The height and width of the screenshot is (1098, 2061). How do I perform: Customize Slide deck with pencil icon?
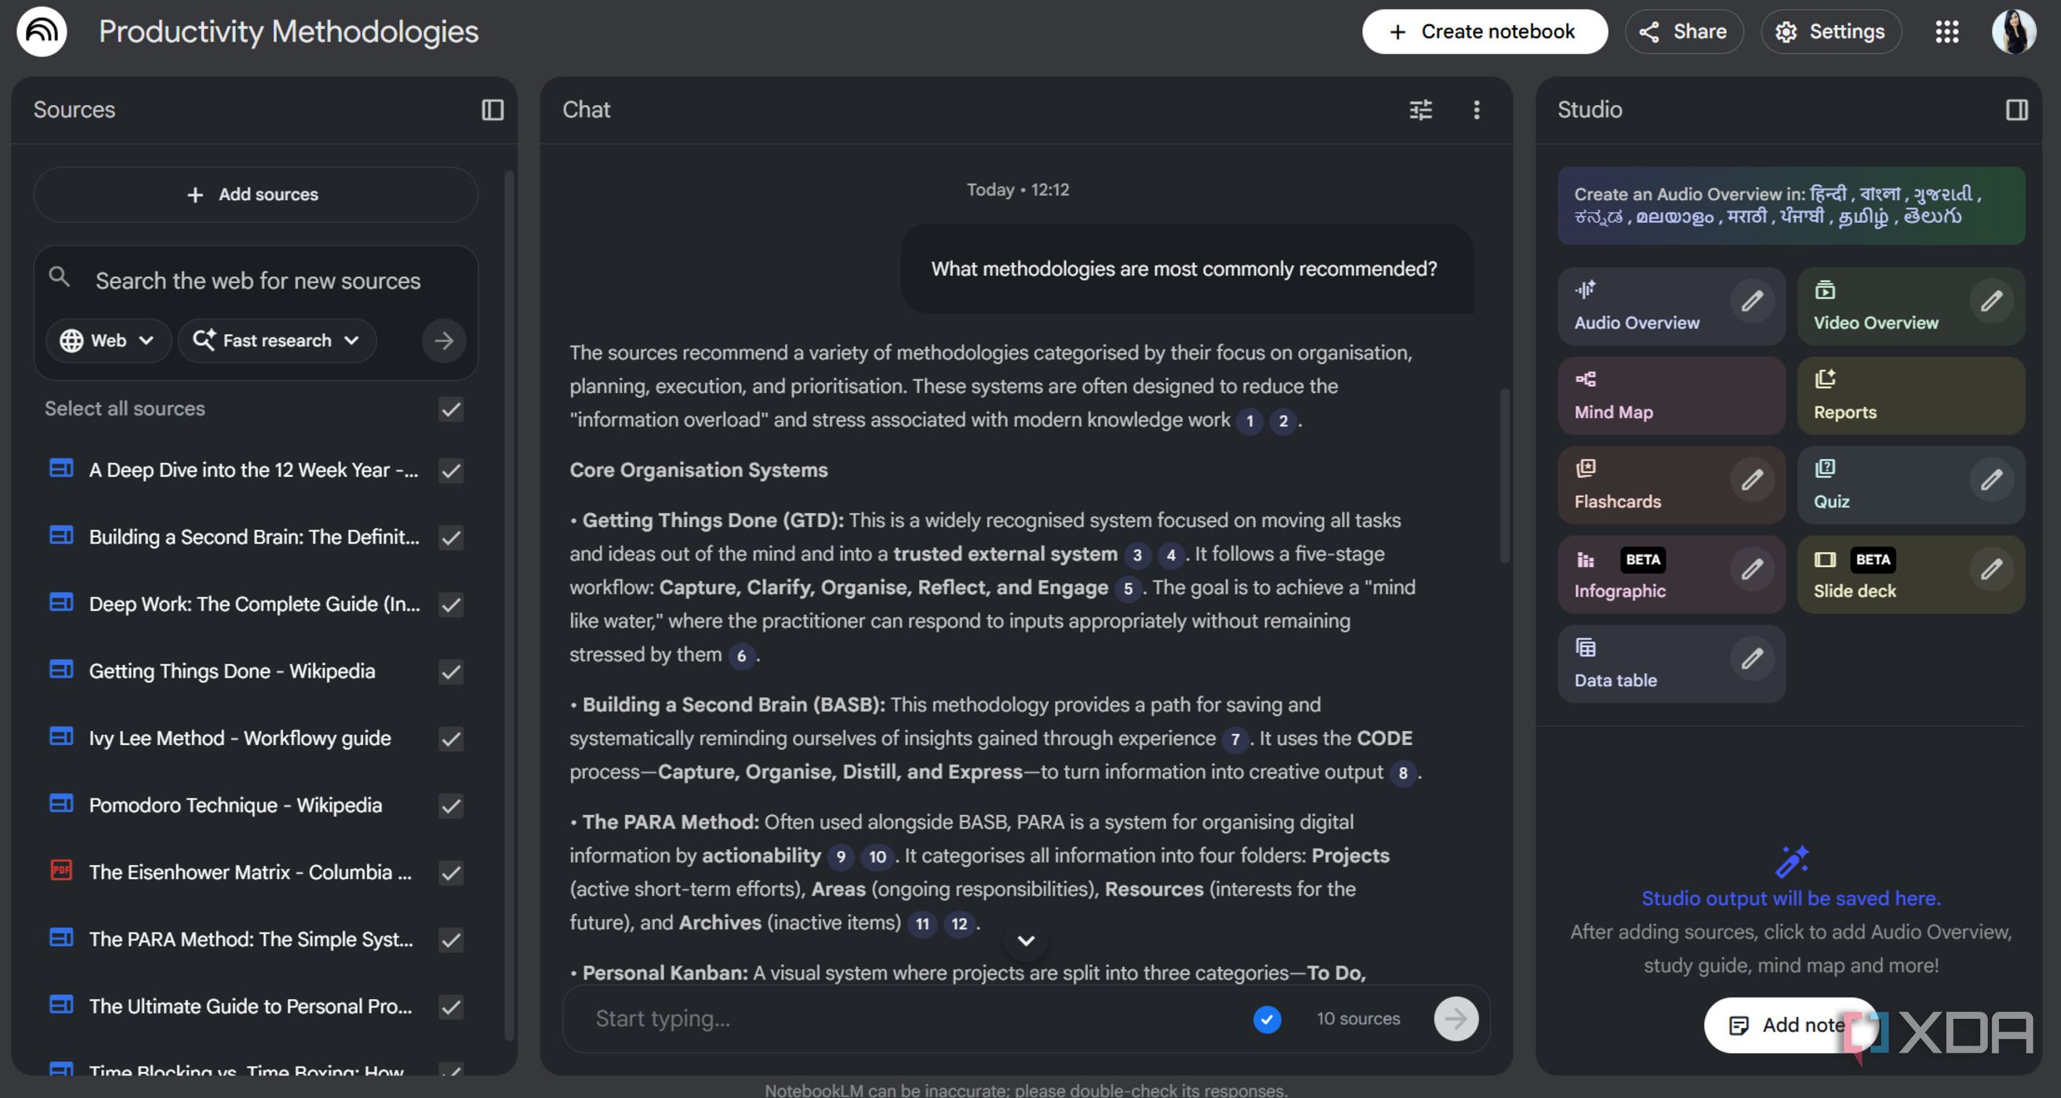1990,569
